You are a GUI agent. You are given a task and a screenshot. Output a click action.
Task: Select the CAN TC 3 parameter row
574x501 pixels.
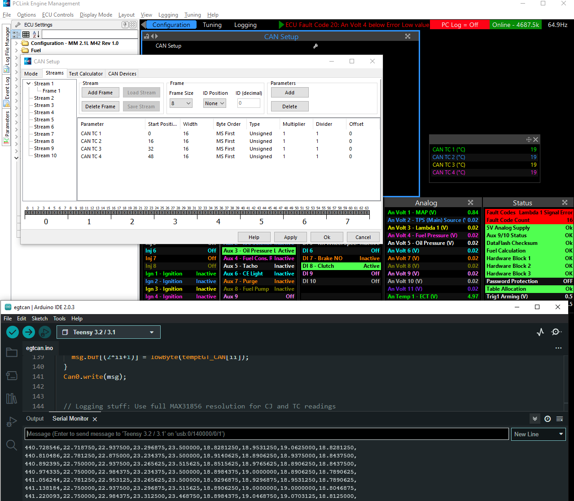(229, 149)
